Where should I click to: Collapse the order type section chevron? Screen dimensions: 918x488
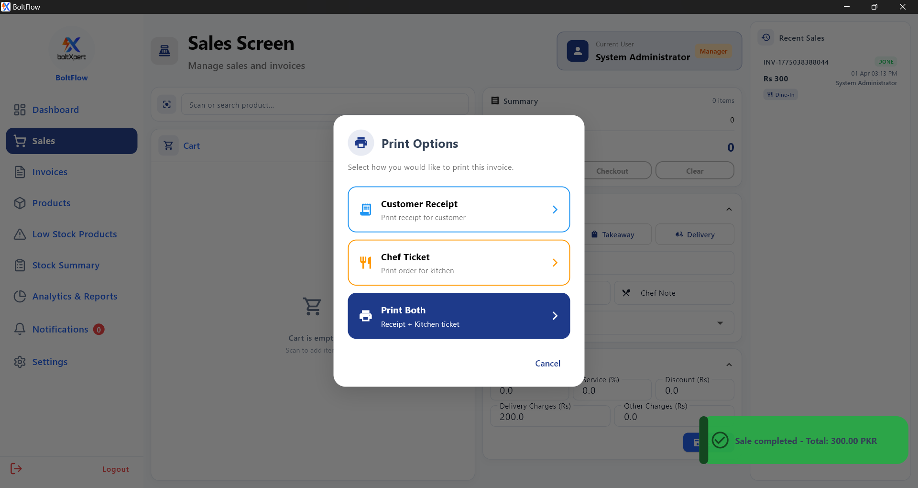[729, 209]
